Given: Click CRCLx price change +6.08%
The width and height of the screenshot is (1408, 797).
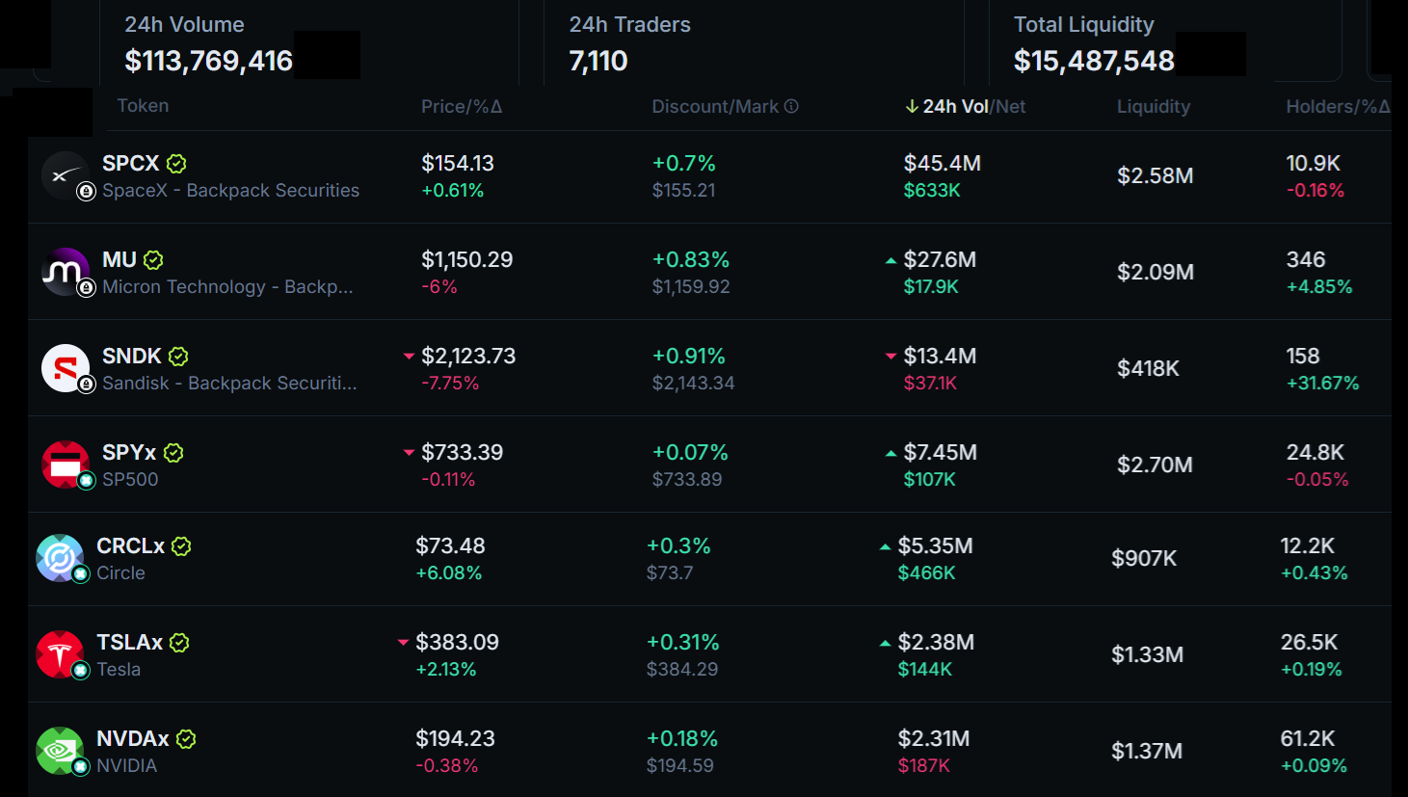Looking at the screenshot, I should coord(449,572).
